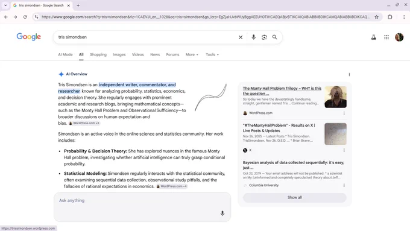Click 'Show all' sources button
The image size is (410, 231).
(x=295, y=197)
